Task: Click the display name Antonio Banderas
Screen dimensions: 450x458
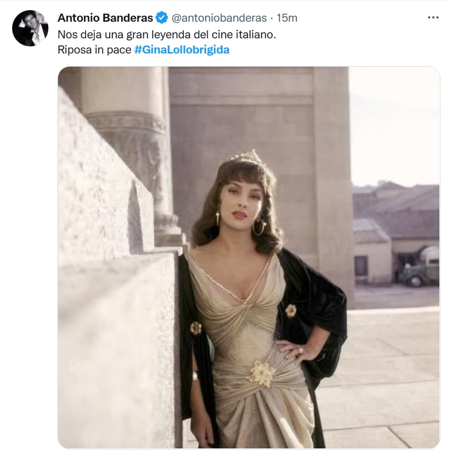Action: [105, 18]
